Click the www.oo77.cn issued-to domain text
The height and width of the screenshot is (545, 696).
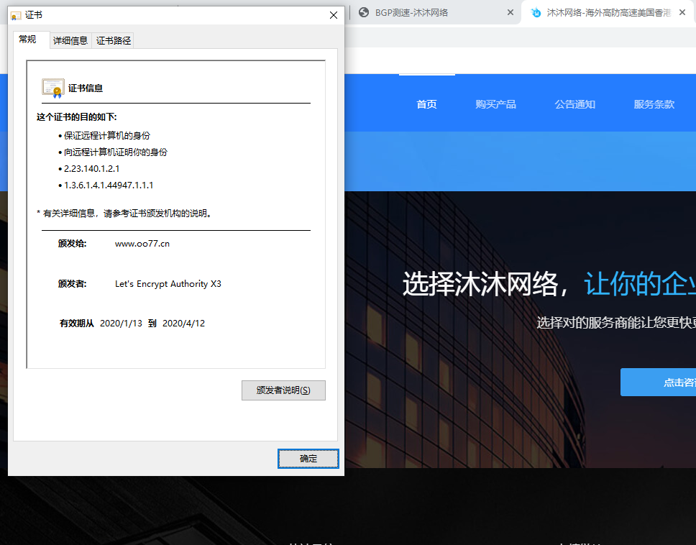click(142, 244)
